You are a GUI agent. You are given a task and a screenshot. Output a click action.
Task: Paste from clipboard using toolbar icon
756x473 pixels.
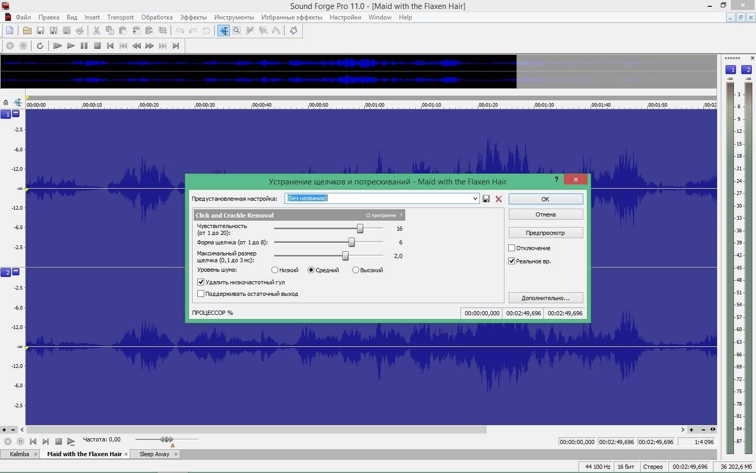(x=123, y=30)
